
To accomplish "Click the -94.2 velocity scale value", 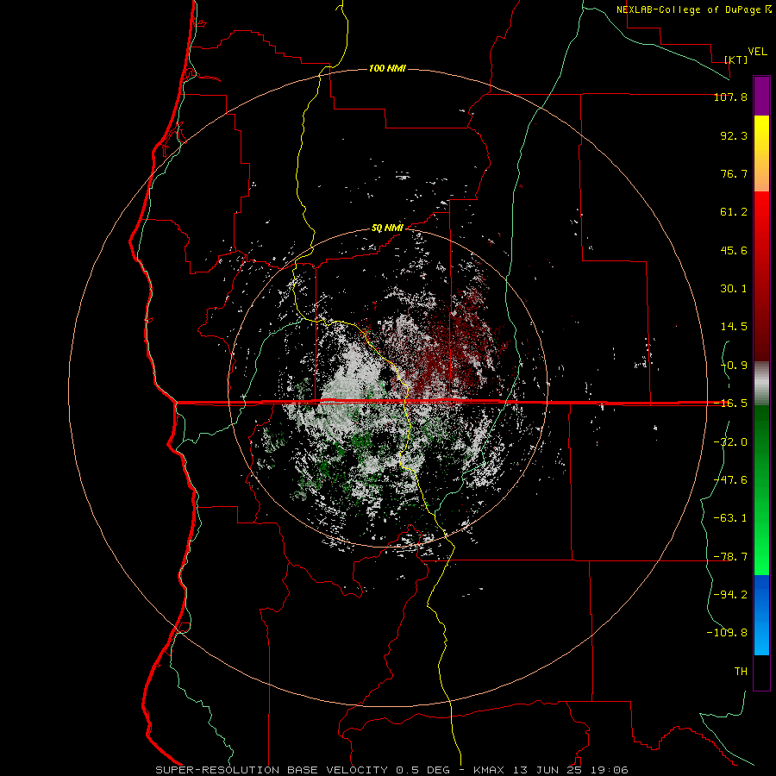I will pos(730,595).
